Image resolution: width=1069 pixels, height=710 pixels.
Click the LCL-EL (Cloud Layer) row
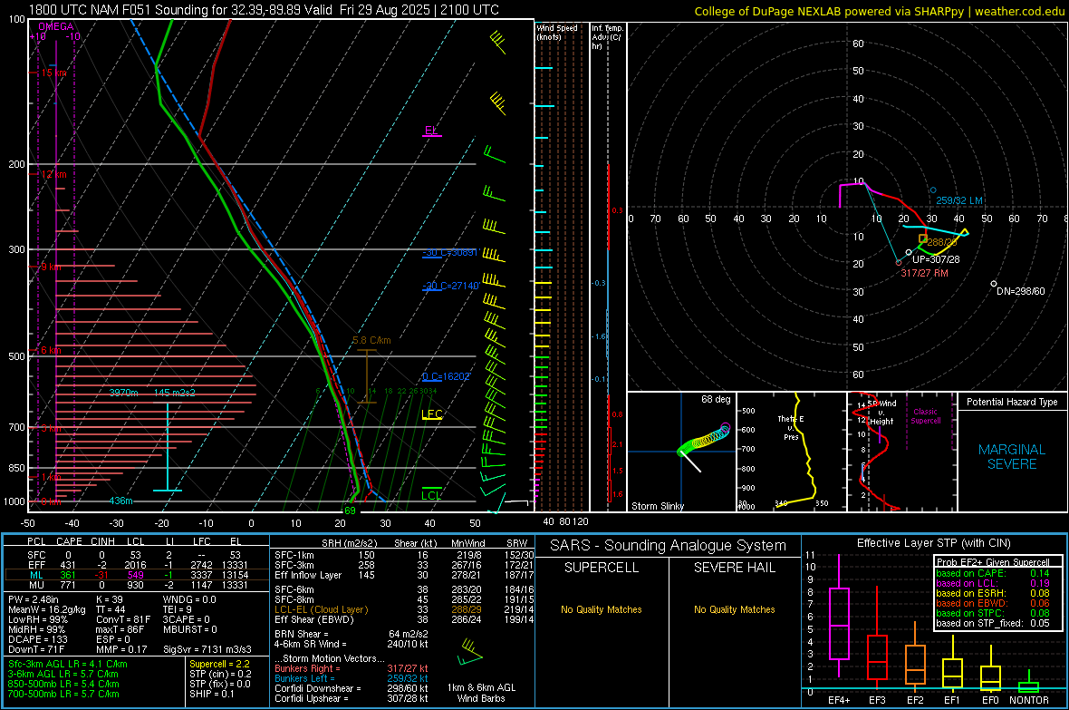[404, 609]
